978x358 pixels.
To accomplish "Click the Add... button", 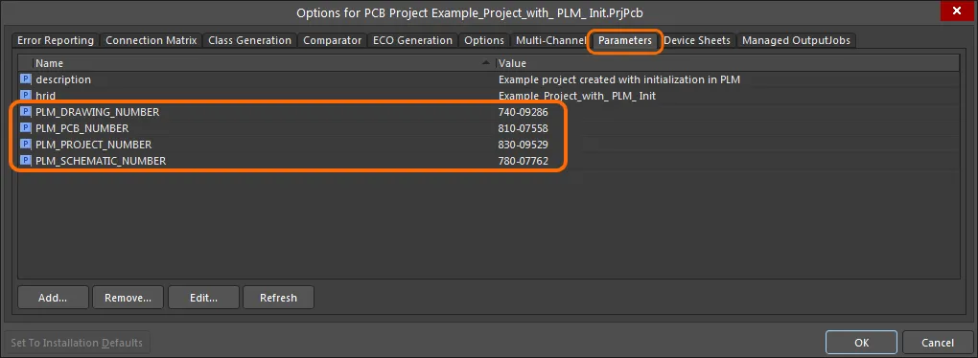I will (53, 298).
